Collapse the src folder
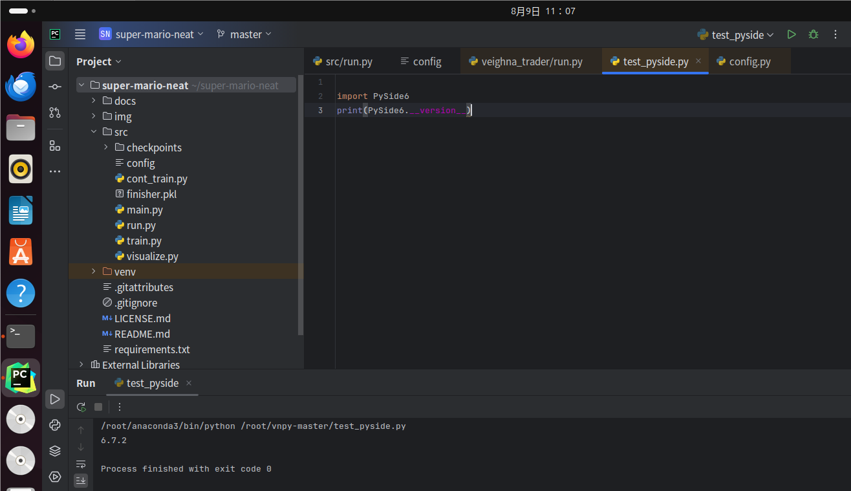851x491 pixels. point(94,132)
